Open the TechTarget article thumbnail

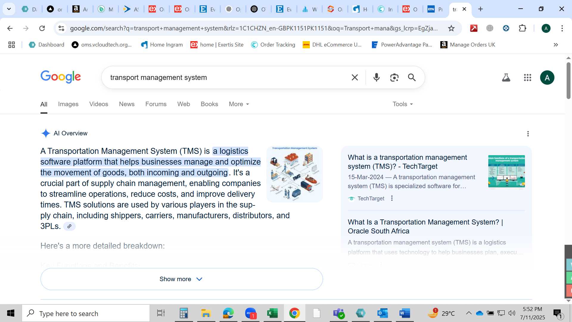tap(506, 172)
